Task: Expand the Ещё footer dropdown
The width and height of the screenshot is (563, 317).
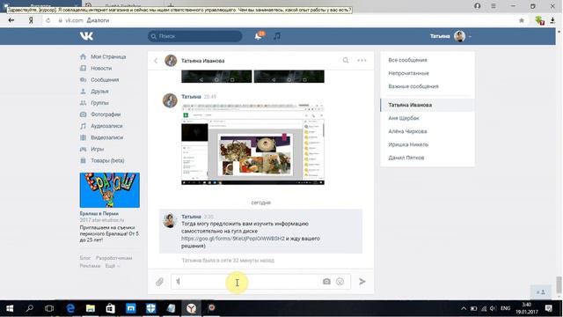Action: [x=112, y=266]
